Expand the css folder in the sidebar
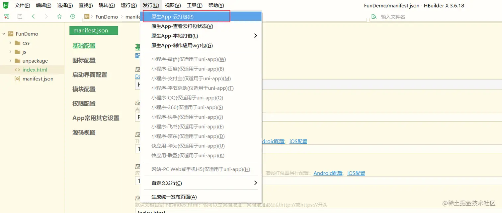The height and width of the screenshot is (213, 502). (10, 43)
